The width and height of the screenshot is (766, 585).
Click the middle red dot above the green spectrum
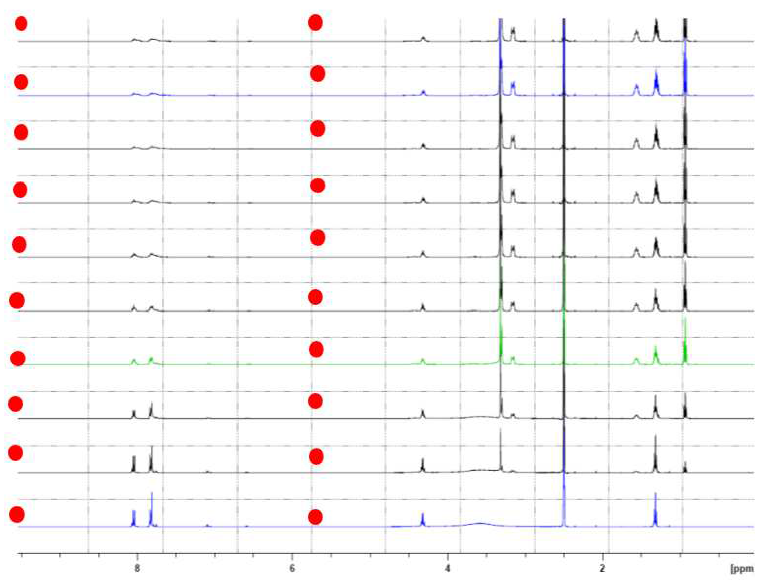coord(316,349)
